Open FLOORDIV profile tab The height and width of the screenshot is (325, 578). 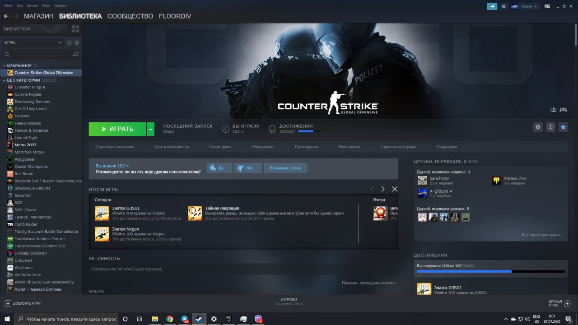click(x=175, y=16)
